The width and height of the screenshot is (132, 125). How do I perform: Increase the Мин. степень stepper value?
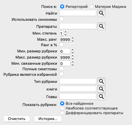tap(65, 32)
